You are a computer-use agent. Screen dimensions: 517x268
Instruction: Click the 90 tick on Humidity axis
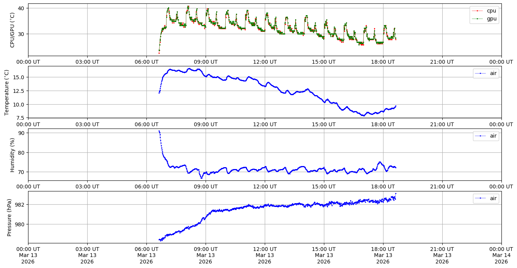pyautogui.click(x=21, y=133)
